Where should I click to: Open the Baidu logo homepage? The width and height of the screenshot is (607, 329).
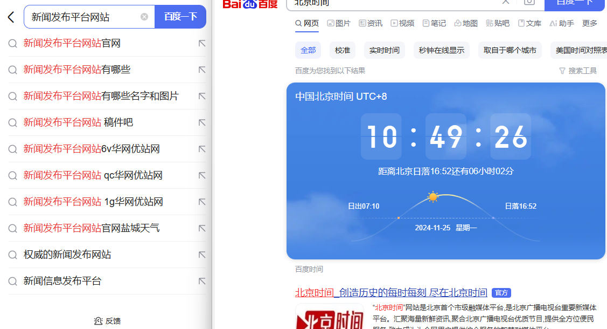250,4
